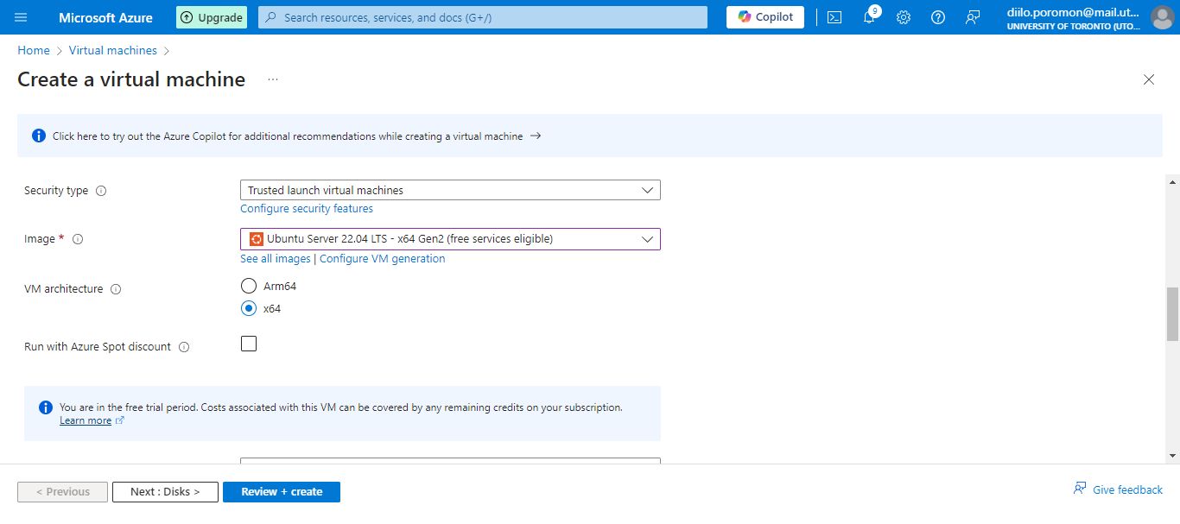
Task: Expand the Image dropdown
Action: tap(450, 239)
